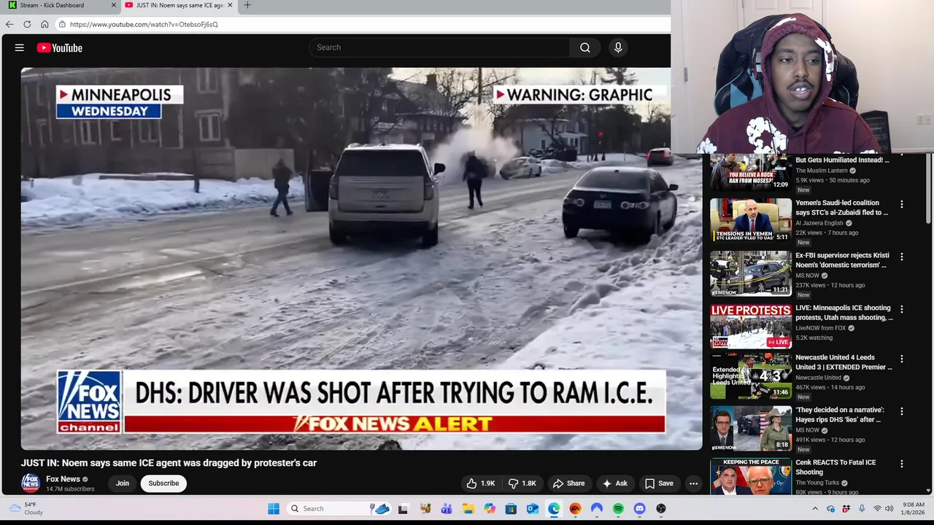Screen dimensions: 934x525
Task: Click the browser address bar URL
Action: click(144, 24)
